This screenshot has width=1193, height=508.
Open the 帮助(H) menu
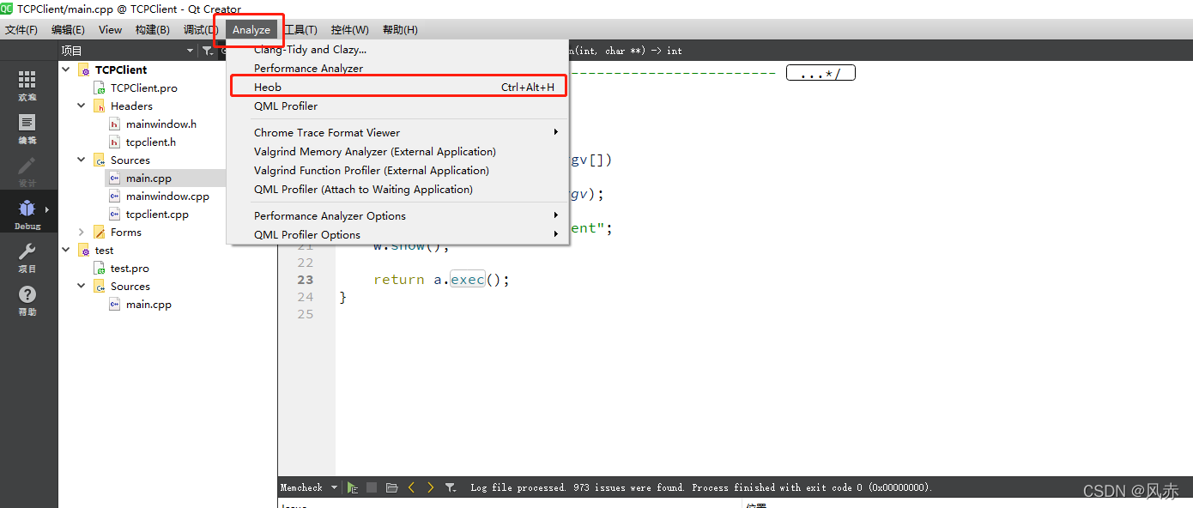400,30
